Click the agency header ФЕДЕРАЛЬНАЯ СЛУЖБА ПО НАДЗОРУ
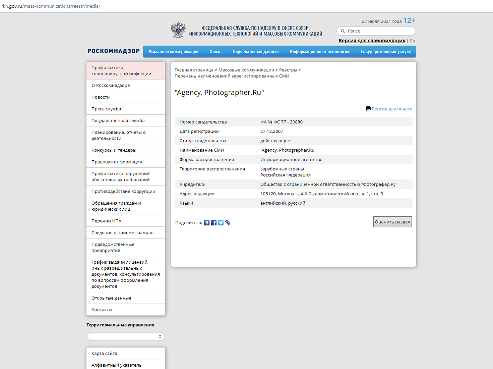This screenshot has height=369, width=493. 256,31
